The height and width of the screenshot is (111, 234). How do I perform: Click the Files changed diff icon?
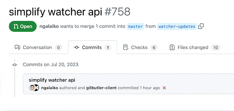coord(172,47)
